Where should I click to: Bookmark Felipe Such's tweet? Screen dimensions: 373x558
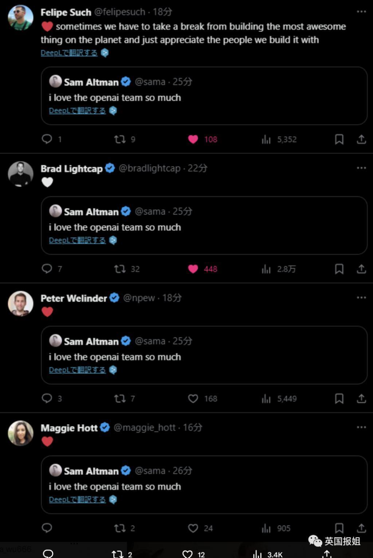[339, 139]
